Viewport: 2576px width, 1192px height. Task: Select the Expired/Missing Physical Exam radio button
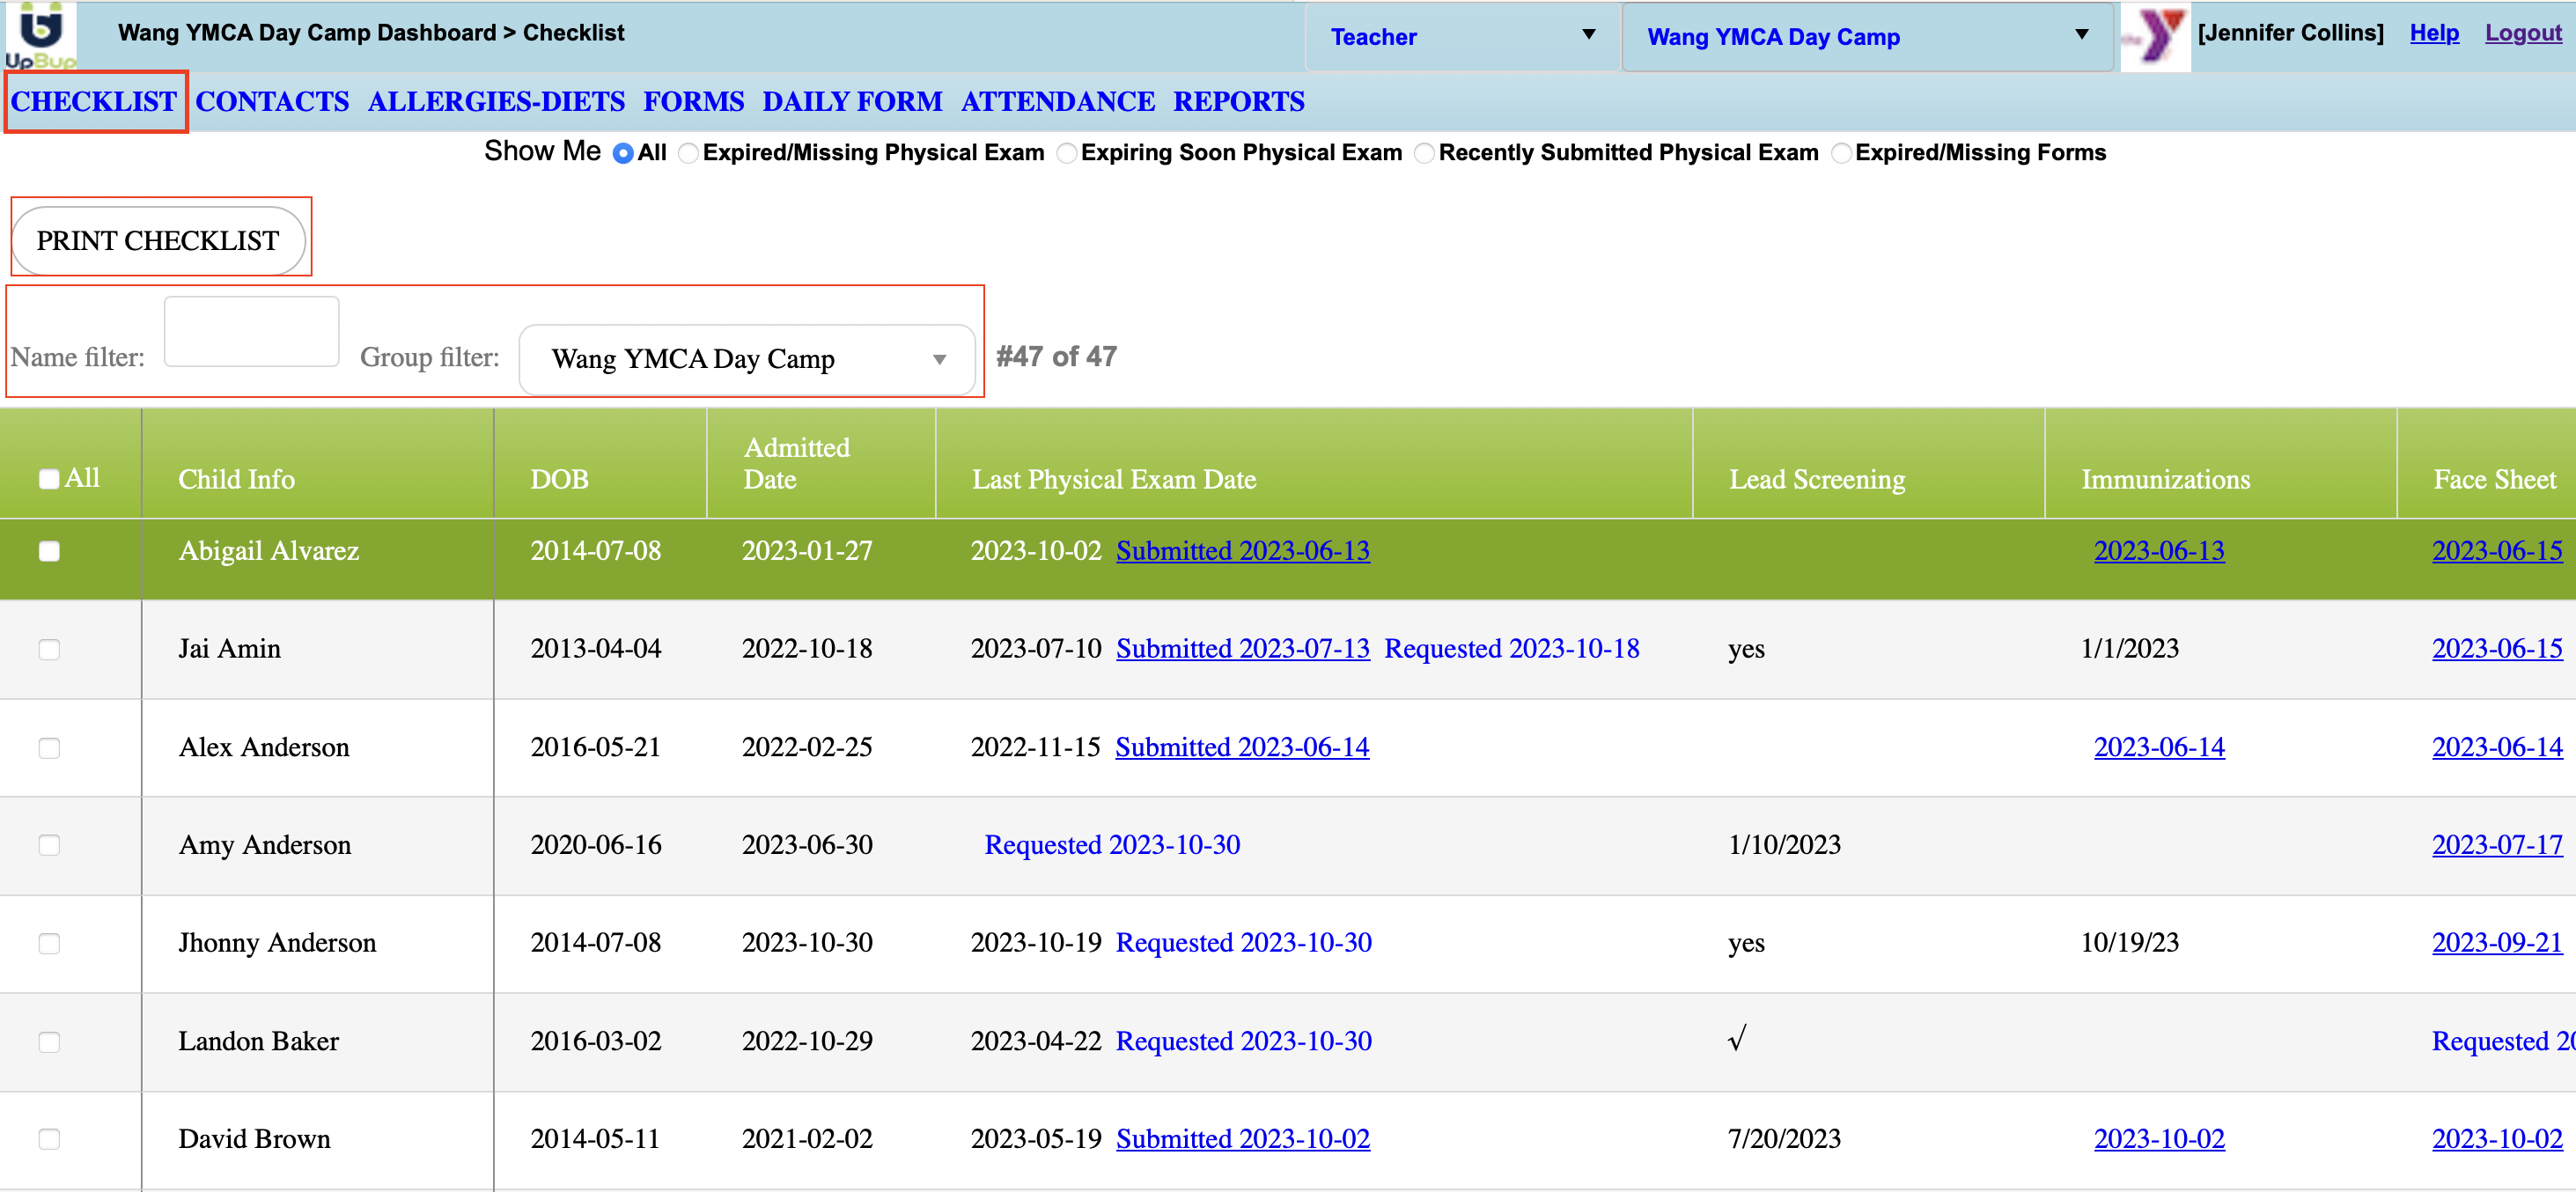click(688, 154)
